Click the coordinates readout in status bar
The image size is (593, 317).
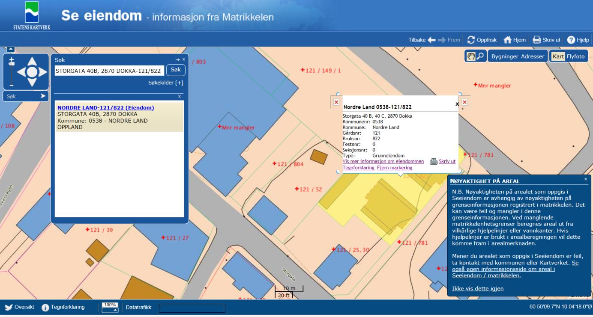point(560,307)
